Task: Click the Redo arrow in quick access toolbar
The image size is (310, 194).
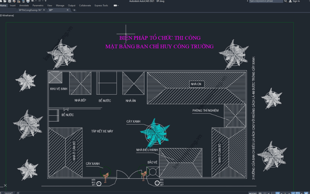Action: [x=39, y=1]
